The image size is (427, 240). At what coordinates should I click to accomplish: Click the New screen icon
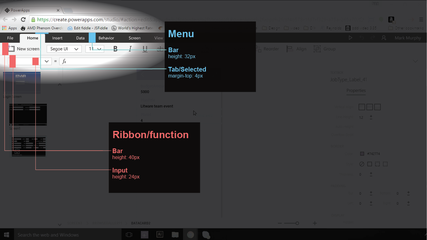click(x=12, y=49)
